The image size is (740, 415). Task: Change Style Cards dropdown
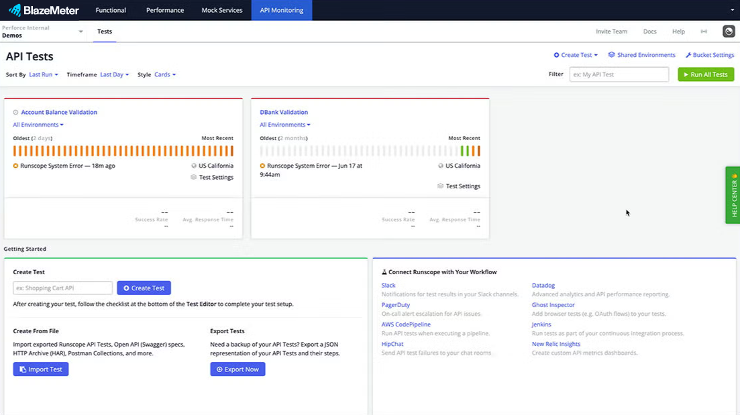(x=164, y=74)
